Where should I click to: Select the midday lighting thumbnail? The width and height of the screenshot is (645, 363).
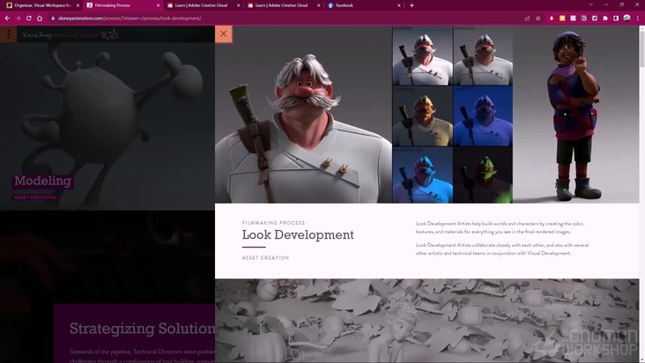[422, 56]
